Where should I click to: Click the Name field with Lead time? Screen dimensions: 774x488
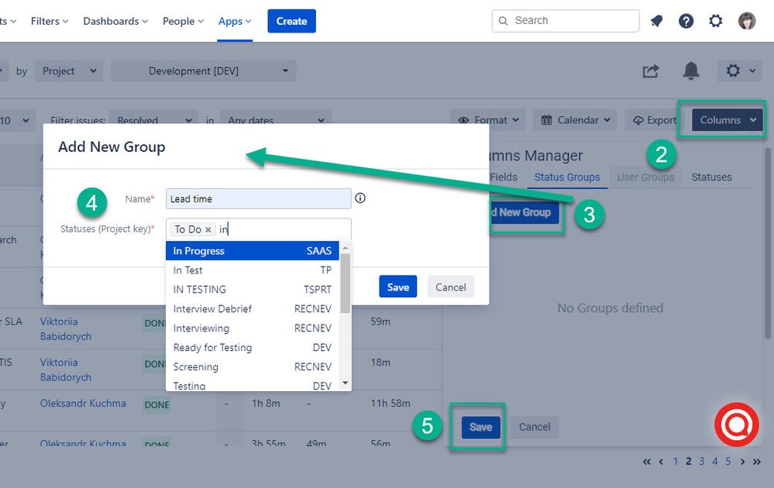258,199
